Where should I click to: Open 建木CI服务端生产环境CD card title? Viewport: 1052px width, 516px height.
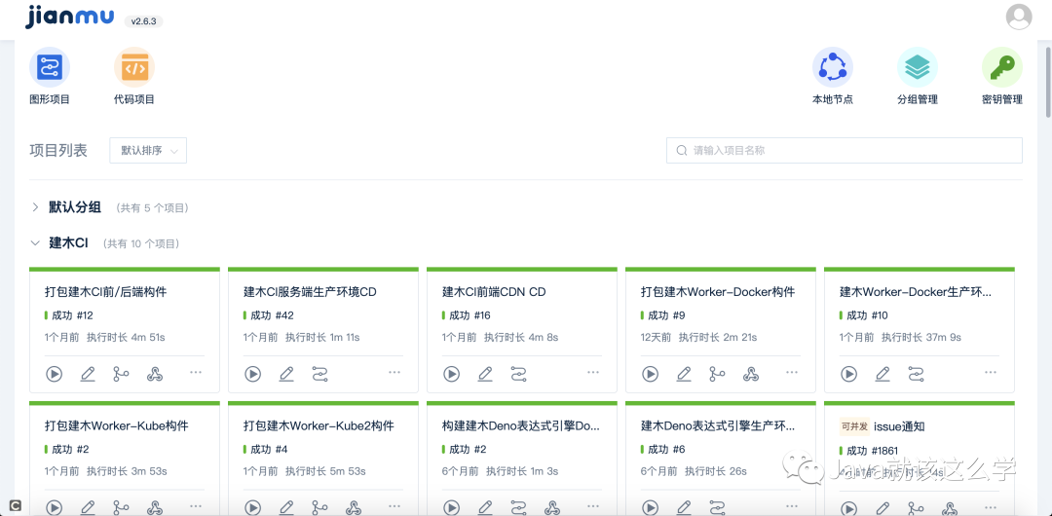point(310,292)
